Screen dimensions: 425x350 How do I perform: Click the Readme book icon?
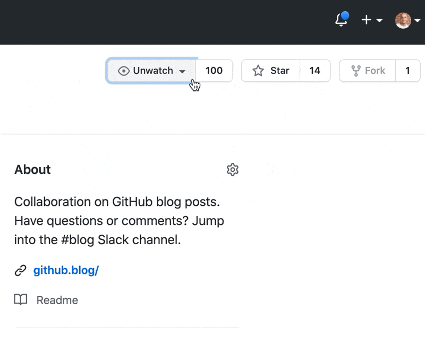coord(21,300)
